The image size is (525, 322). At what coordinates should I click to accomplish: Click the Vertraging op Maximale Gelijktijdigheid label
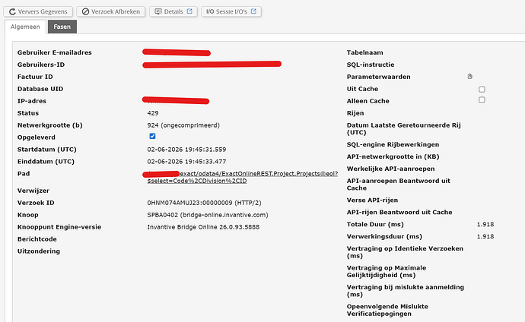click(x=387, y=272)
